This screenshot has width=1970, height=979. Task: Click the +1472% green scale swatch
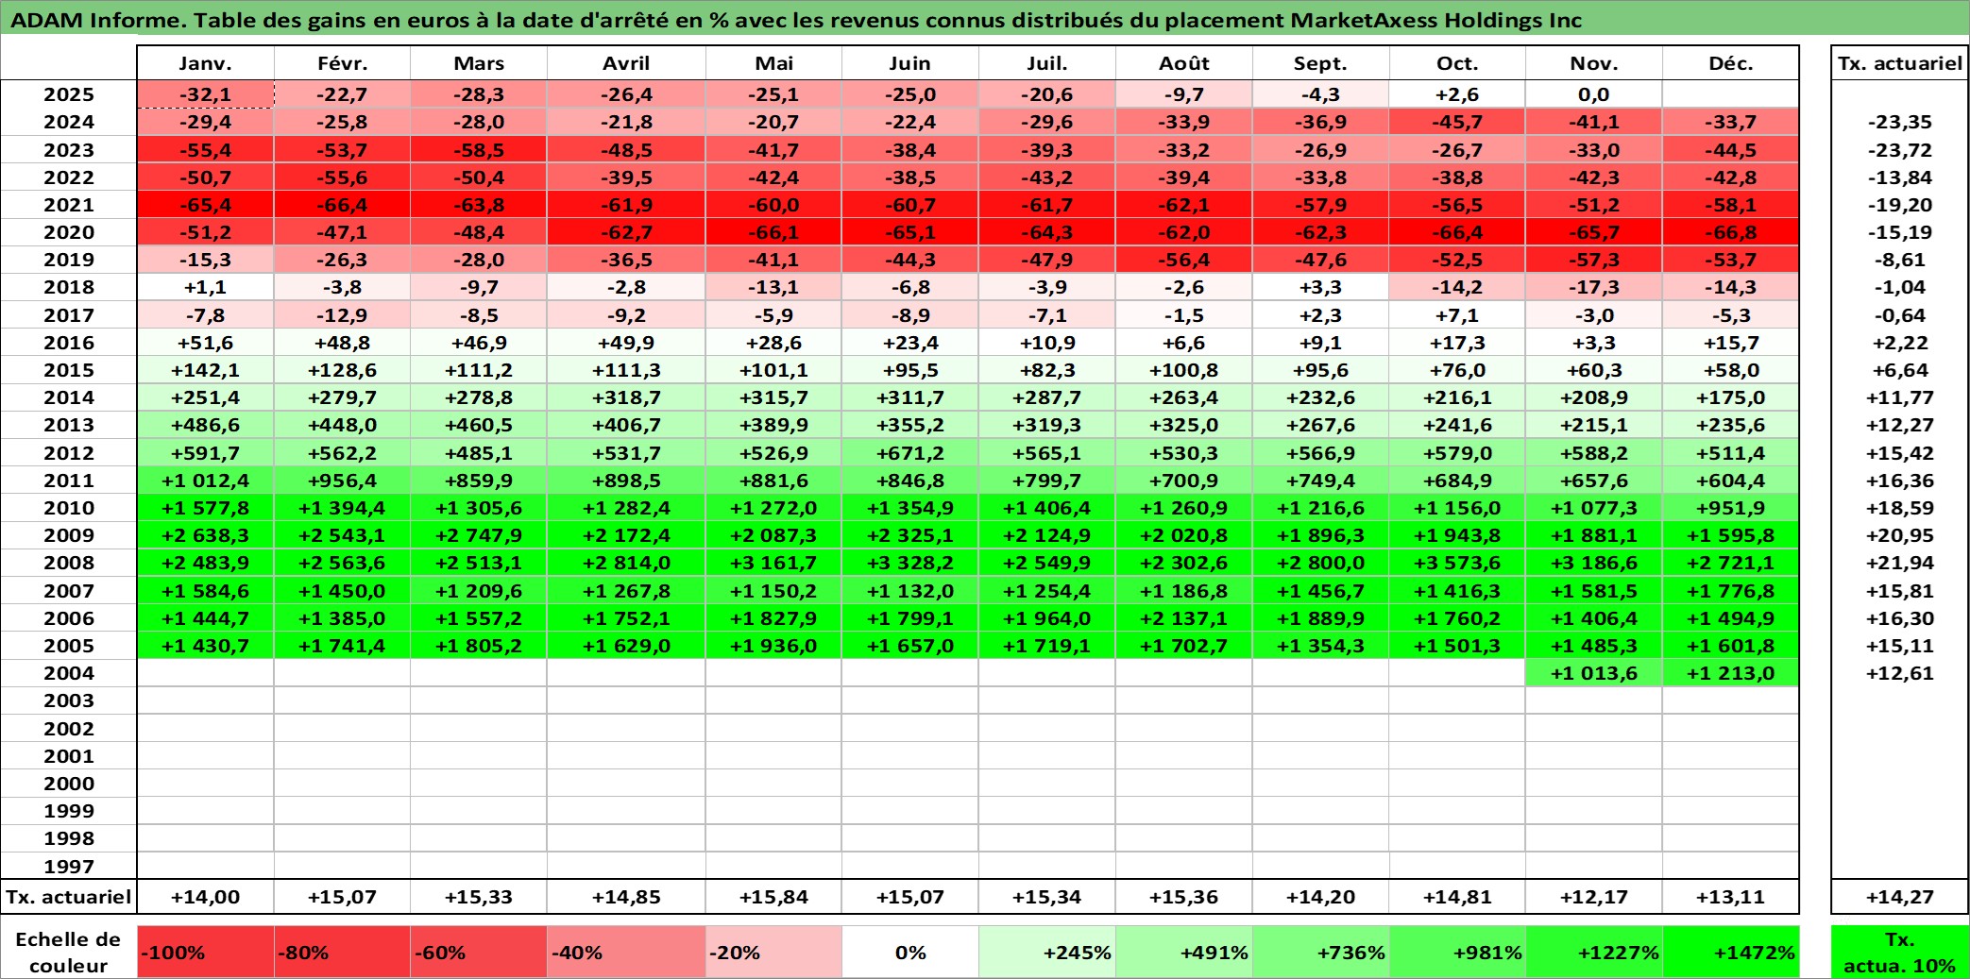(x=1730, y=952)
